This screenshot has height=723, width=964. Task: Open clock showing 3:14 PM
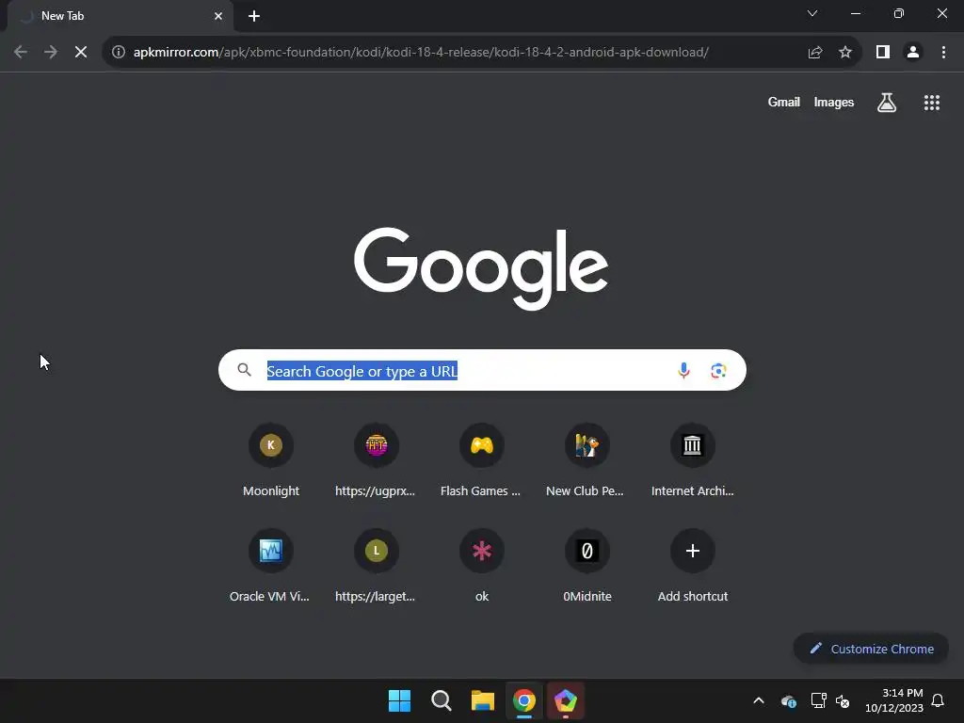(894, 700)
